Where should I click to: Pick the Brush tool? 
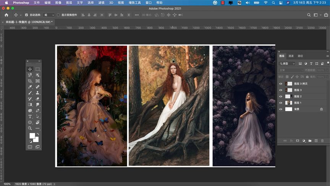[30, 93]
